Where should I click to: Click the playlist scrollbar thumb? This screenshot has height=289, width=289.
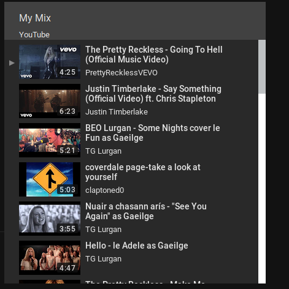[x=262, y=67]
